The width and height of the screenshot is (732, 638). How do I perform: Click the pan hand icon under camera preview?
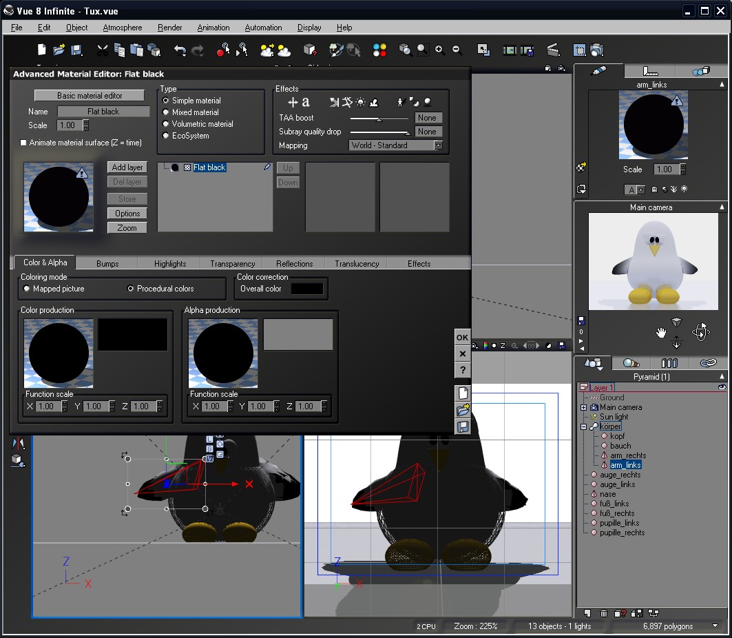661,333
